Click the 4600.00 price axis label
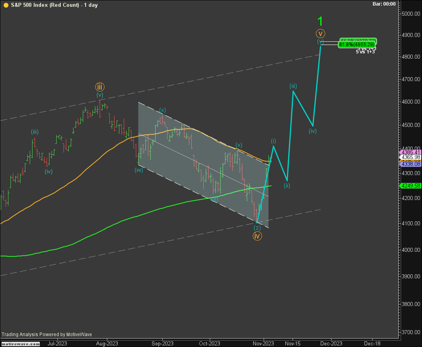 click(x=411, y=102)
